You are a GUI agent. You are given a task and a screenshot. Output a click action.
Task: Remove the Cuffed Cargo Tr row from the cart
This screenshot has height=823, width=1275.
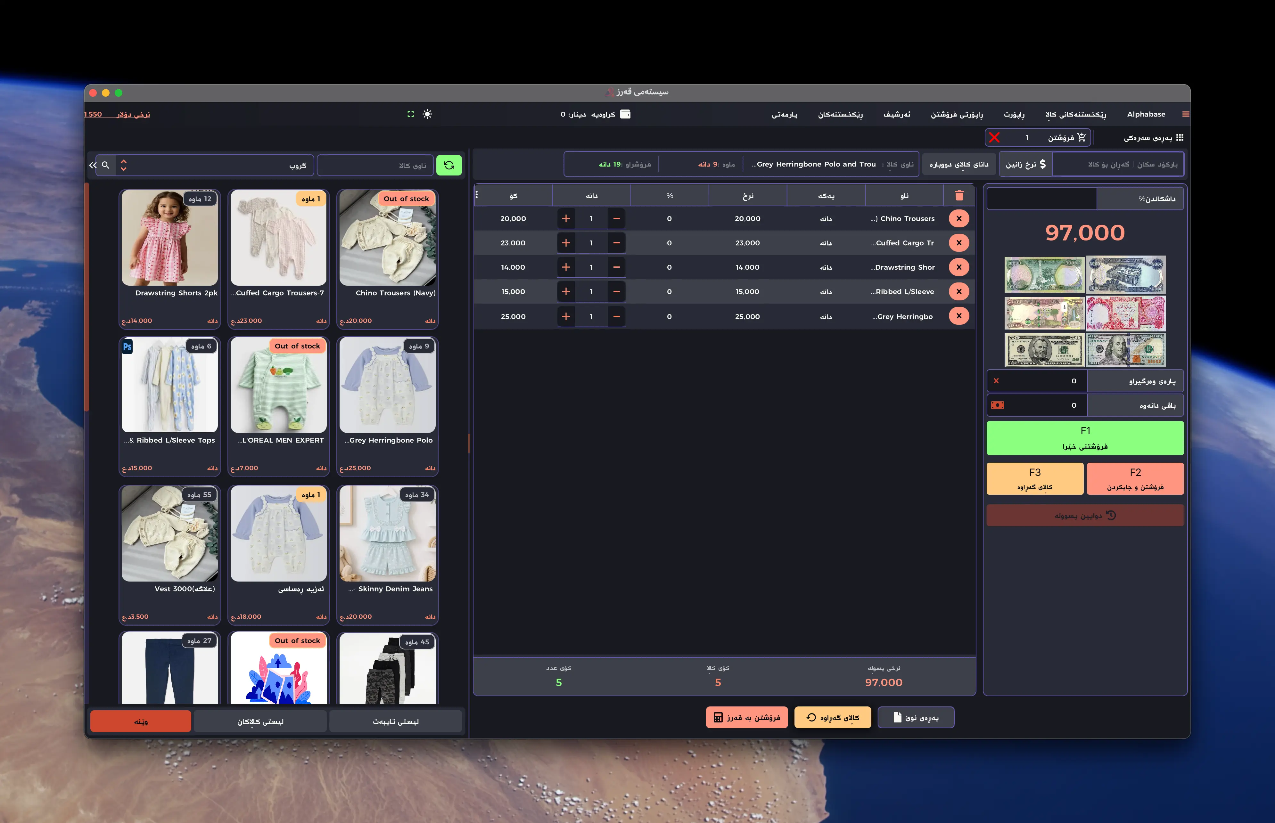(x=959, y=243)
